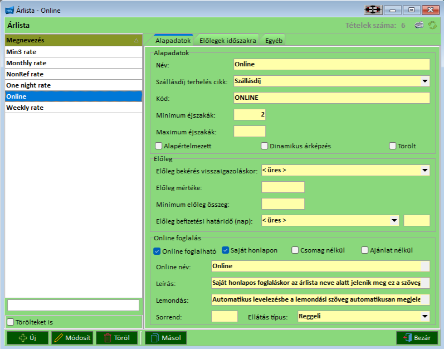
Task: Select the Online row in the list
Action: (74, 96)
